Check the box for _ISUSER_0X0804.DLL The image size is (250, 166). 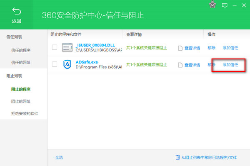click(x=55, y=47)
